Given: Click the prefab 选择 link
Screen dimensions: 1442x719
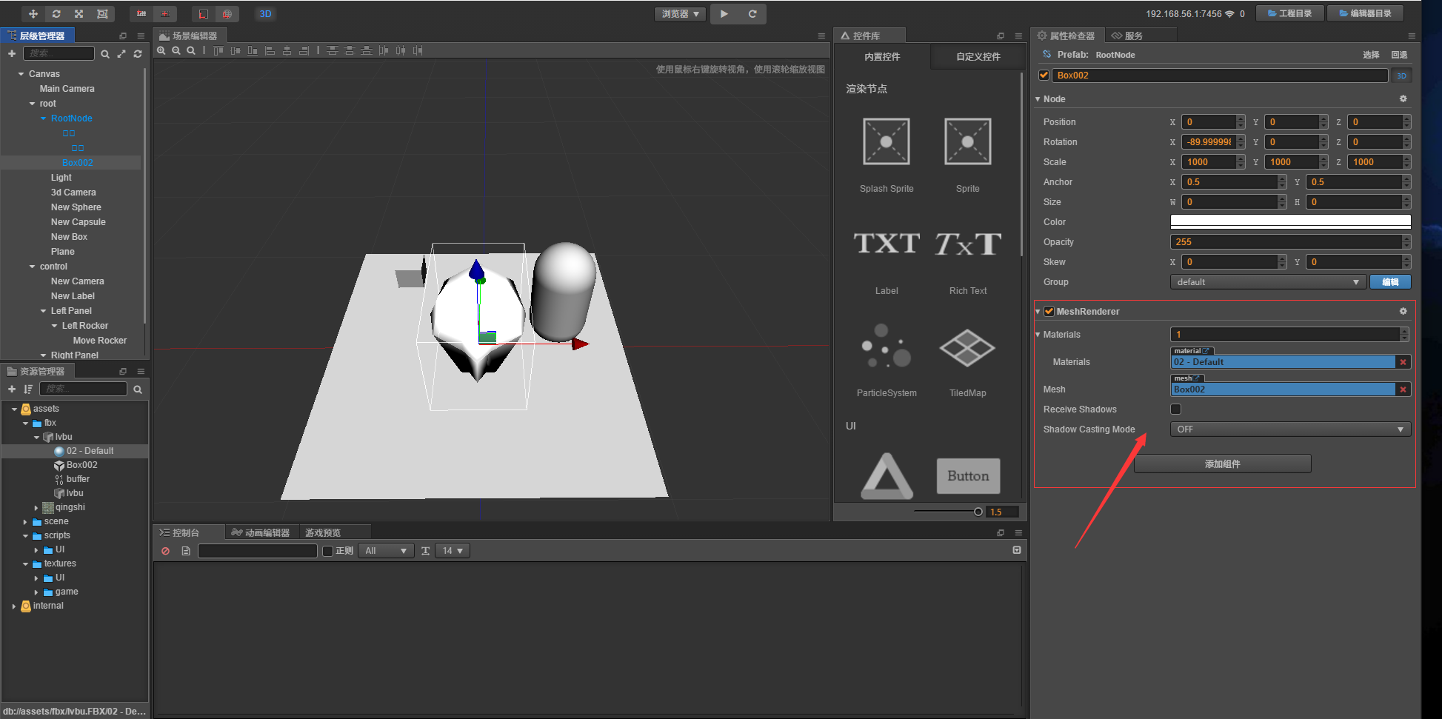Looking at the screenshot, I should pyautogui.click(x=1371, y=55).
